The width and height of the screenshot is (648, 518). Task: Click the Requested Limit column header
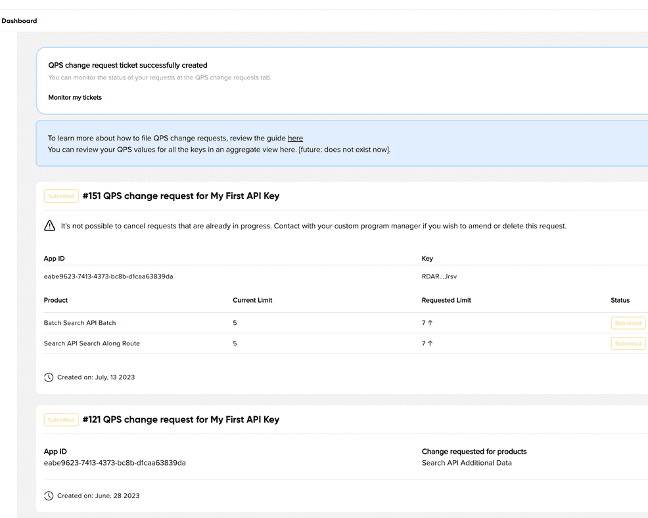point(446,300)
